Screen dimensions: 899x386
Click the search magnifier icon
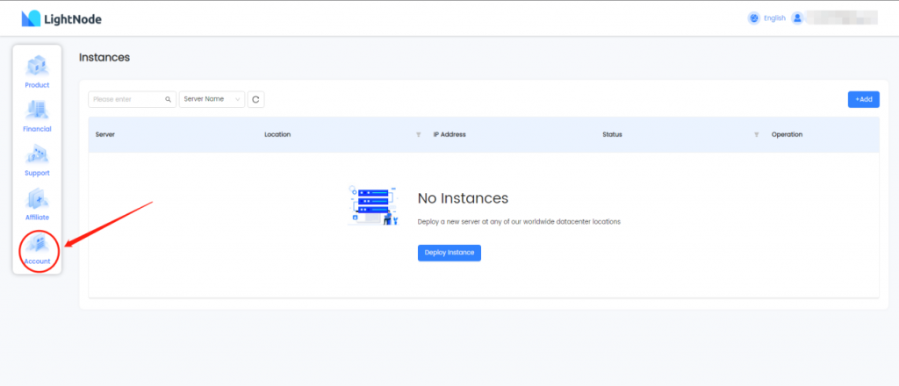pos(169,100)
